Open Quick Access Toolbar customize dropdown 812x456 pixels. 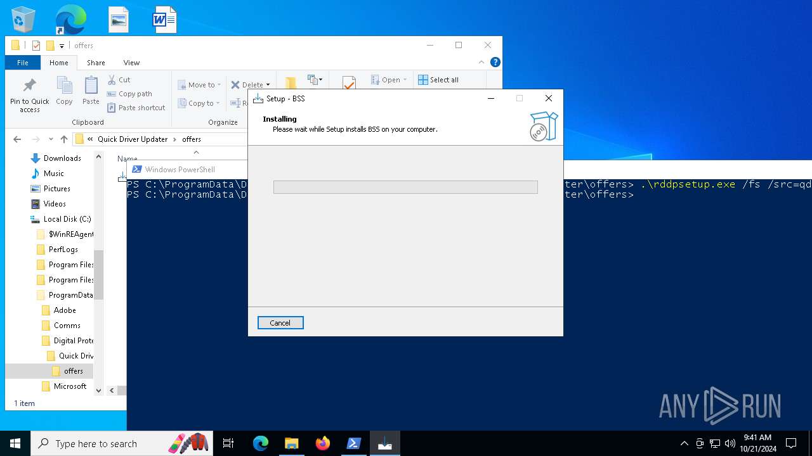[62, 46]
